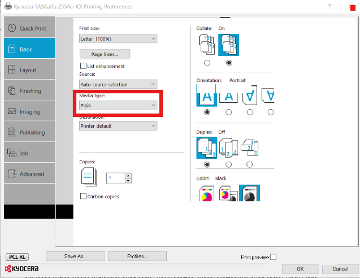Open the Advanced tab
Image resolution: width=360 pixels, height=278 pixels.
tap(29, 173)
